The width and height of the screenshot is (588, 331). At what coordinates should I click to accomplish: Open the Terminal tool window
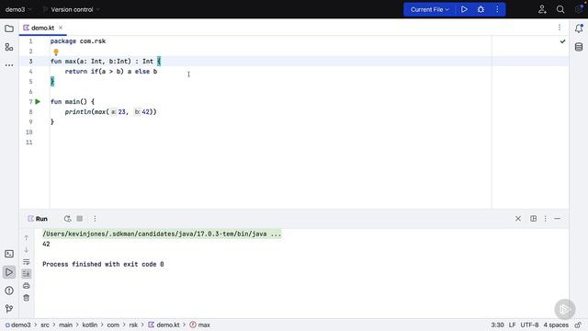click(x=9, y=254)
